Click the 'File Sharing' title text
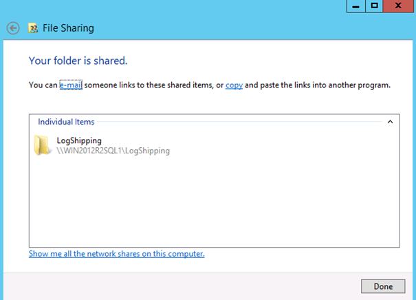Viewport: 416px width, 300px height. [69, 29]
